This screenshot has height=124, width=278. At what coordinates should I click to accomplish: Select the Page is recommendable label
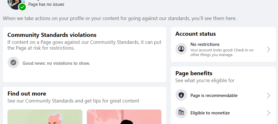[214, 96]
